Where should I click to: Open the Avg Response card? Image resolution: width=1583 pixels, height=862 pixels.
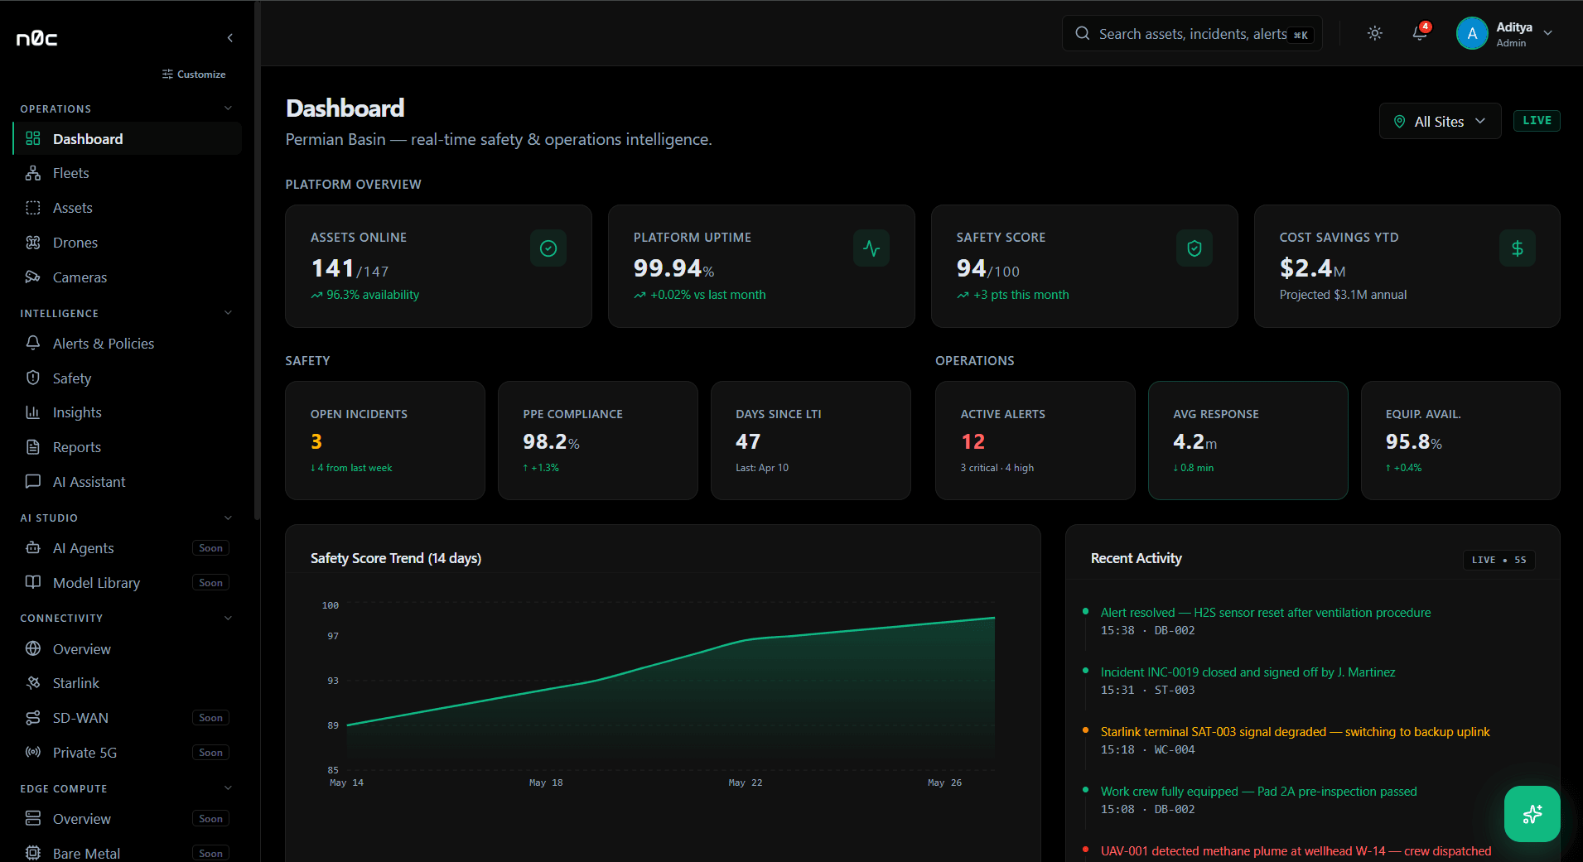pyautogui.click(x=1248, y=441)
